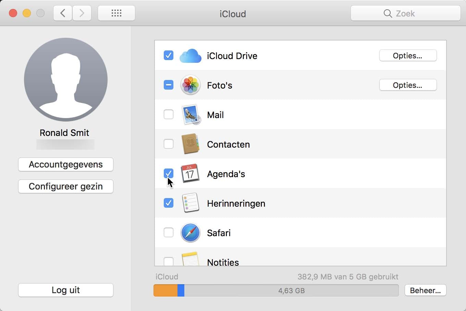466x311 pixels.
Task: Uncheck the iCloud Drive checkbox
Action: pyautogui.click(x=169, y=56)
